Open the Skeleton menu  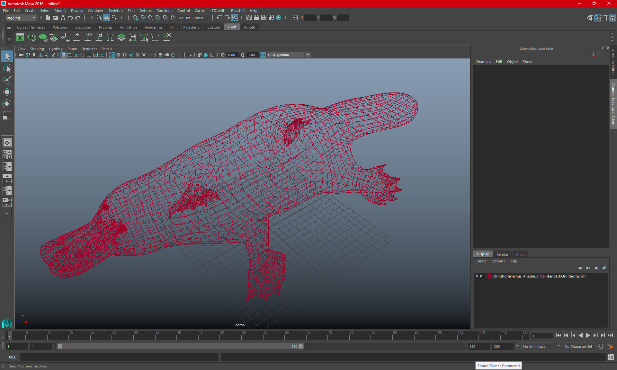tap(115, 11)
